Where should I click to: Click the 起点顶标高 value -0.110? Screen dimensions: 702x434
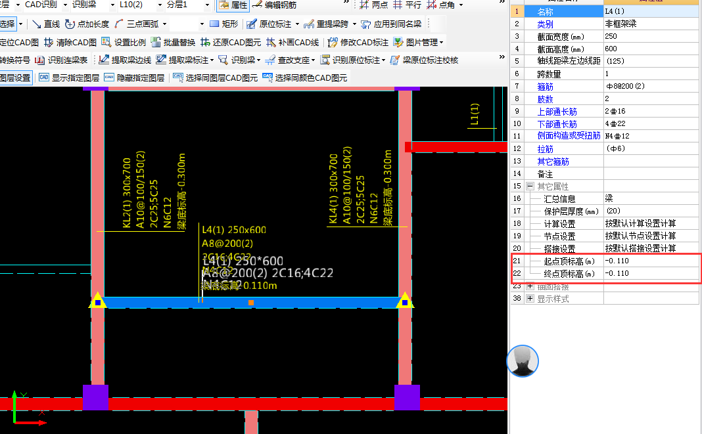click(651, 261)
